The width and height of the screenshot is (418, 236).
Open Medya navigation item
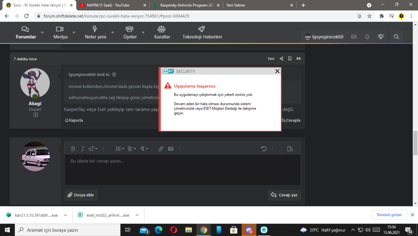pyautogui.click(x=60, y=33)
